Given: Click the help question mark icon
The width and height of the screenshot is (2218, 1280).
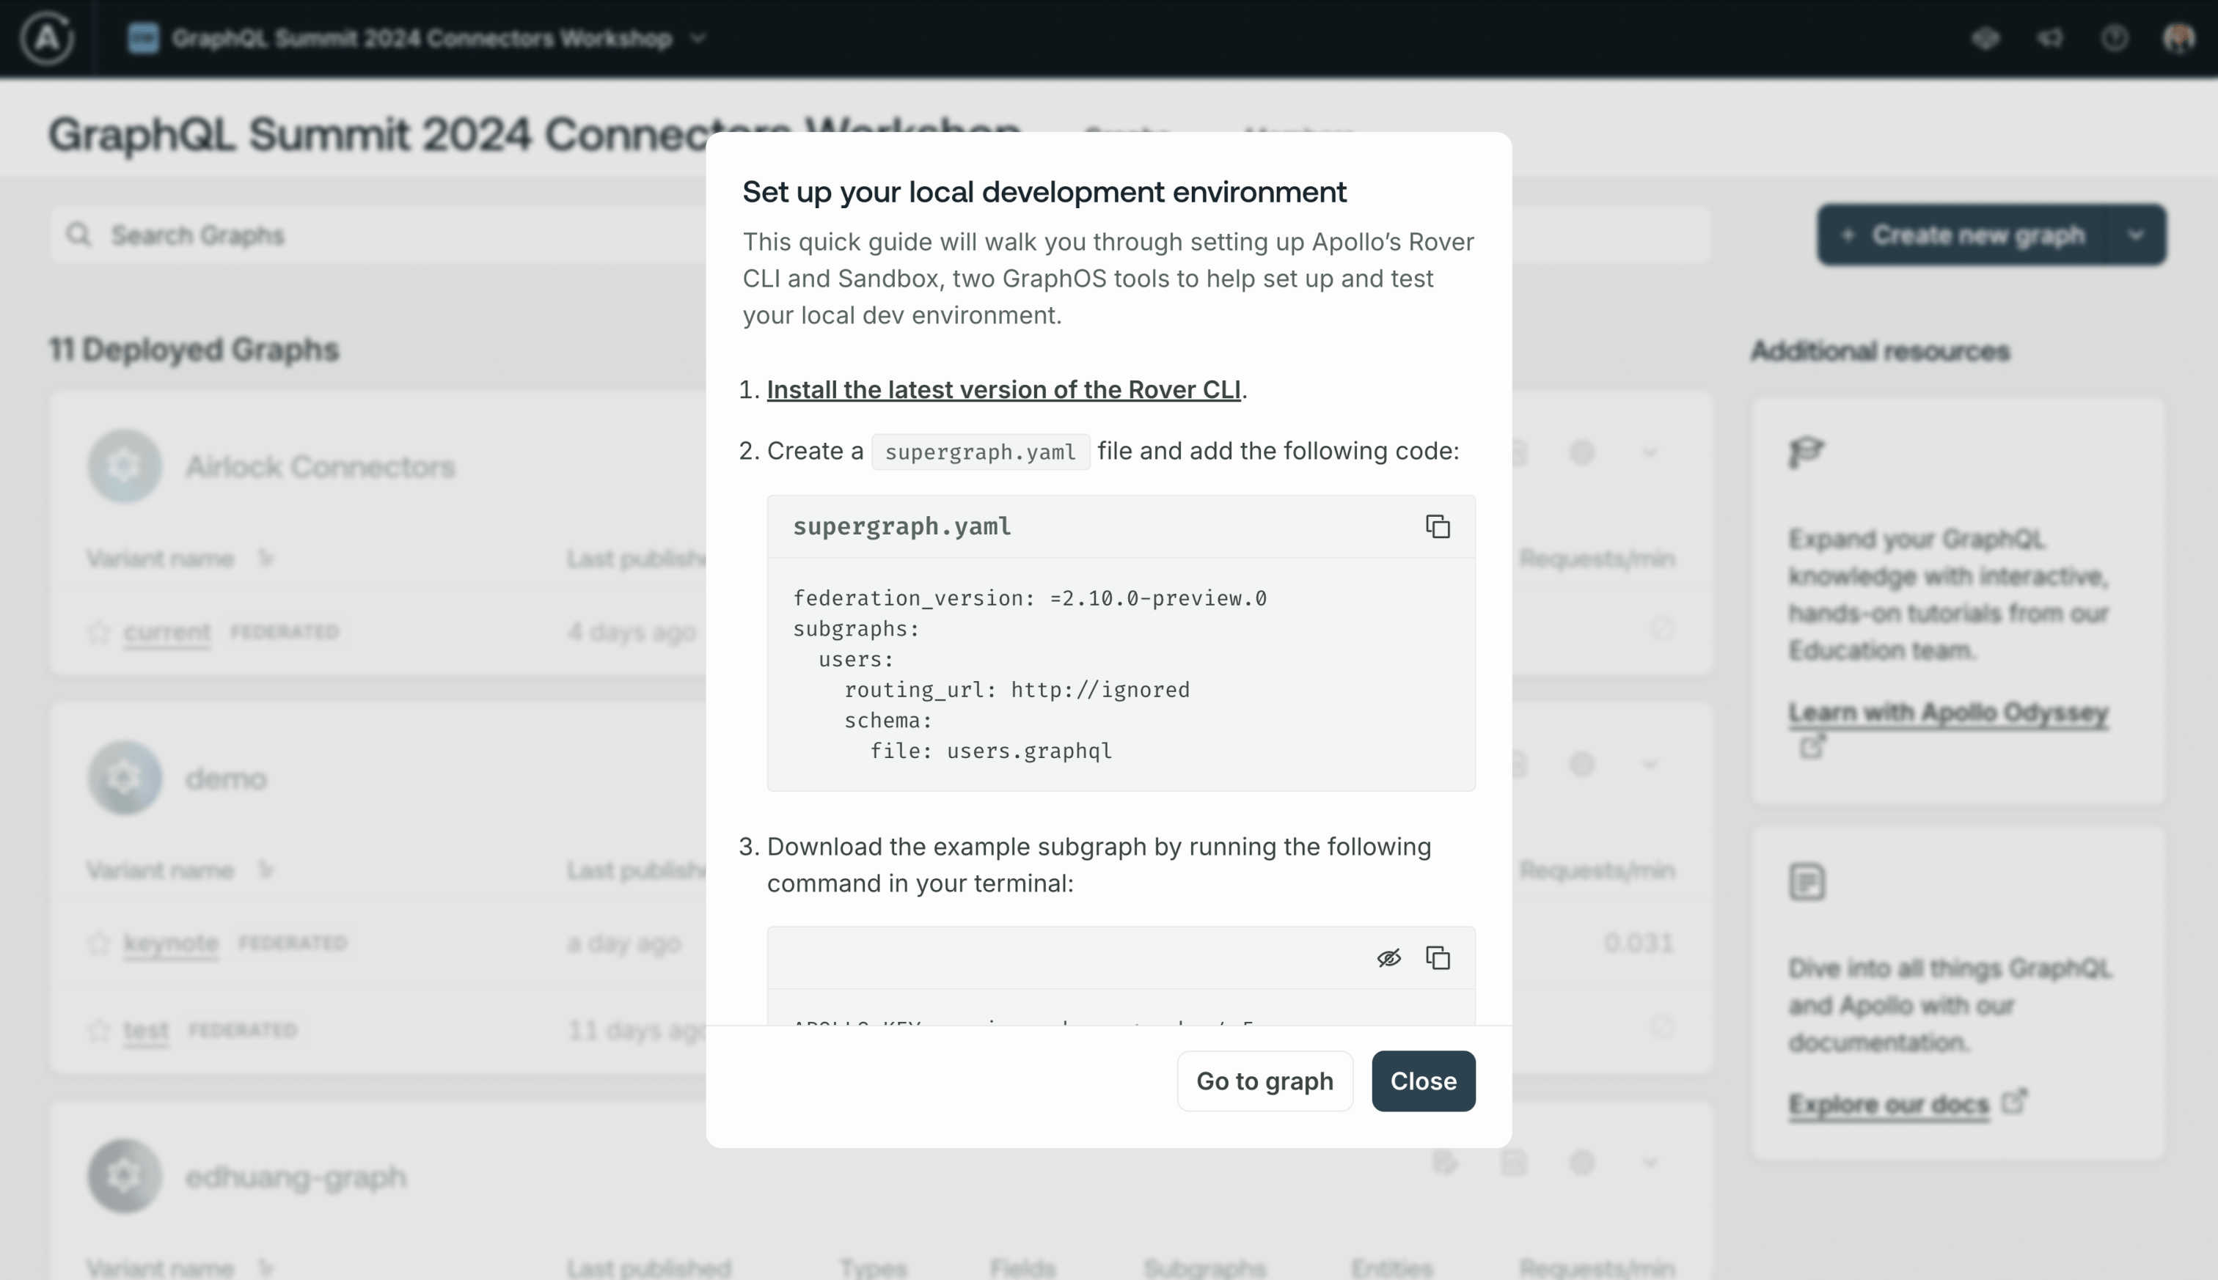Looking at the screenshot, I should [x=2115, y=38].
